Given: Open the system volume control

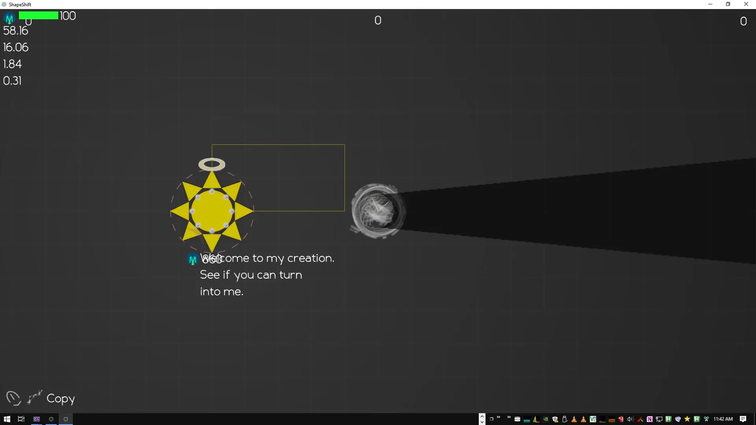Looking at the screenshot, I should point(630,419).
